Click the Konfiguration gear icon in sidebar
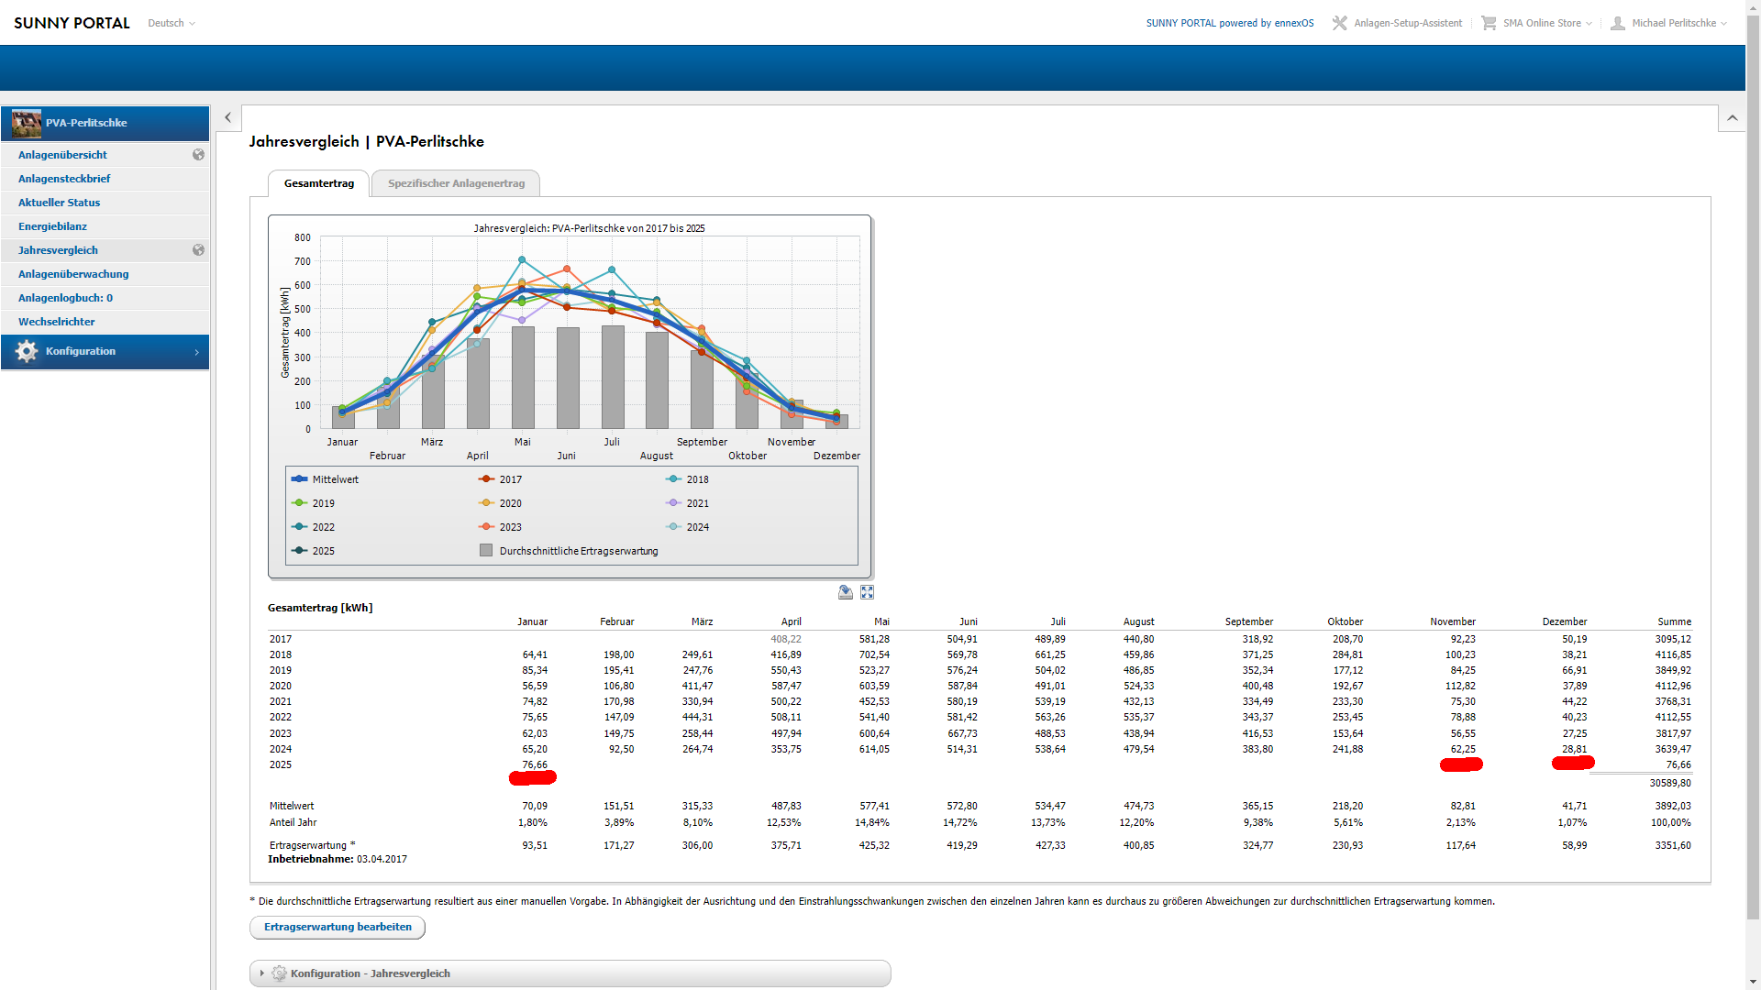The width and height of the screenshot is (1761, 990). [27, 352]
